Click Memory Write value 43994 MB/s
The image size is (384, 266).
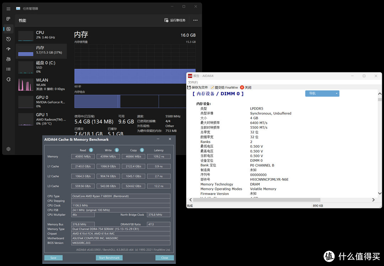(108, 156)
